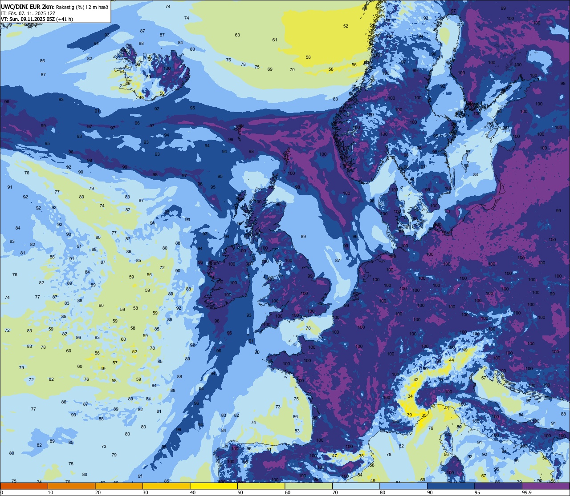Click the '41' humidity value on the map
The height and width of the screenshot is (496, 570).
pyautogui.click(x=447, y=408)
